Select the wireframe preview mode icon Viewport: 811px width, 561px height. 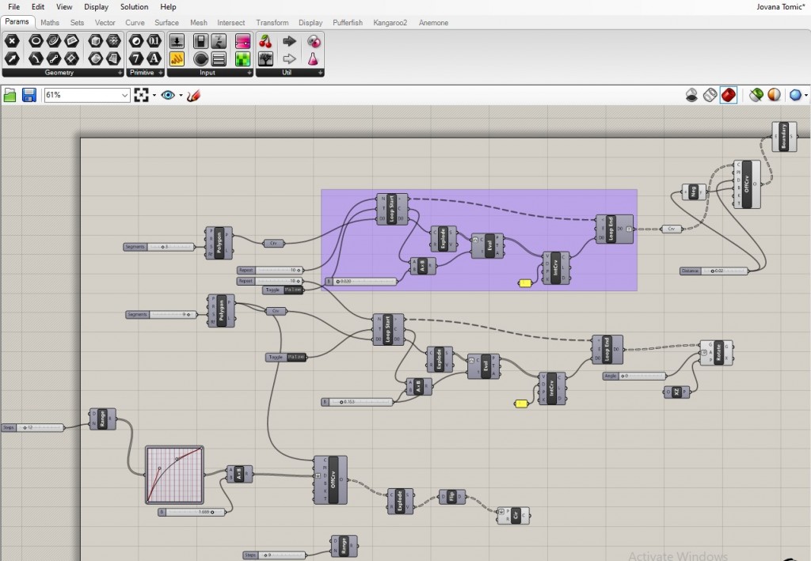click(x=710, y=95)
